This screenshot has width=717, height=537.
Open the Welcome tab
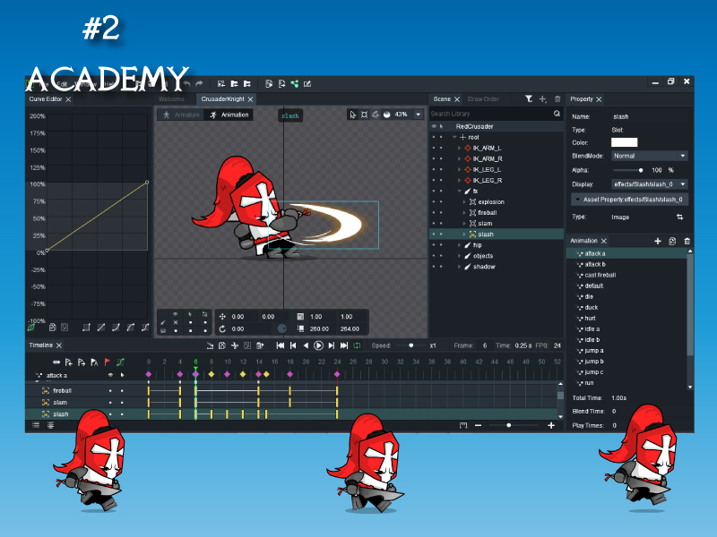coord(171,99)
